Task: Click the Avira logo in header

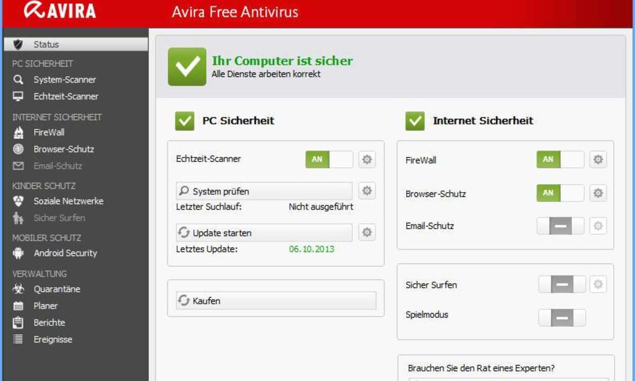Action: click(60, 10)
